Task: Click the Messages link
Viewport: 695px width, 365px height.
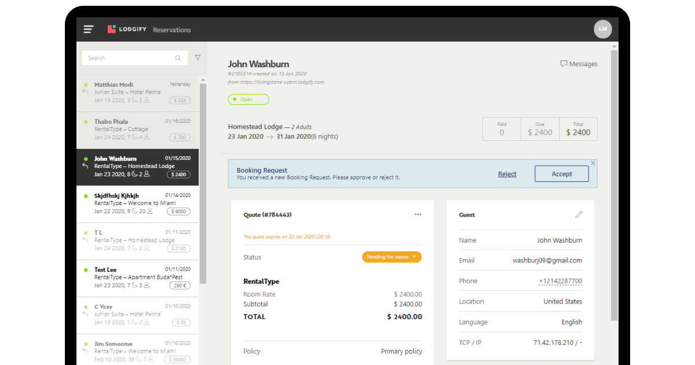Action: tap(579, 64)
